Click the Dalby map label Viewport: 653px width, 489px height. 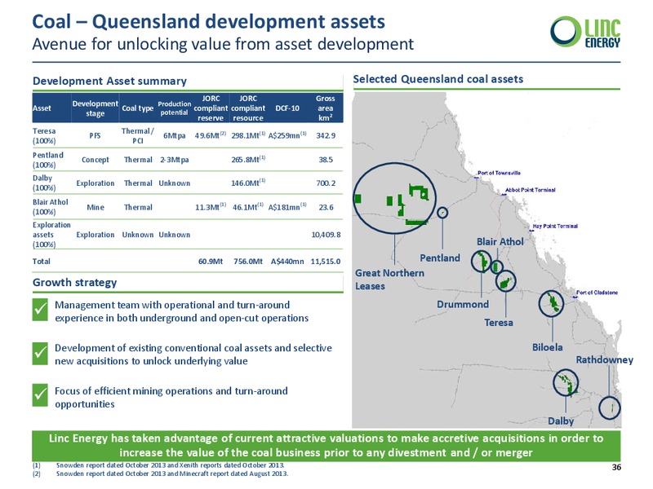(561, 421)
